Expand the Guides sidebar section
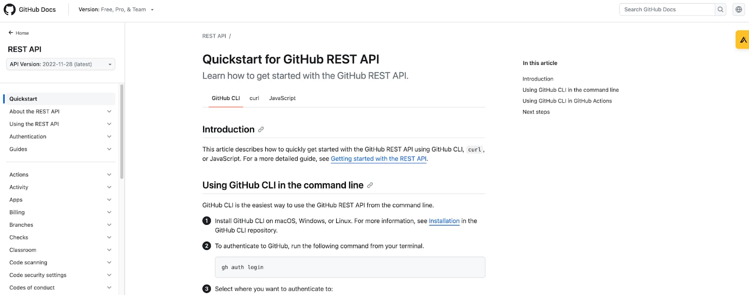Screen dimensions: 749x295 tap(109, 149)
